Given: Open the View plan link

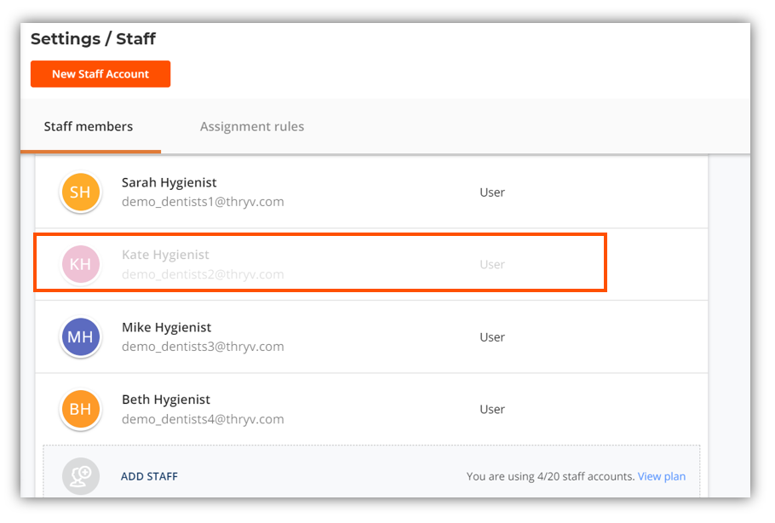Looking at the screenshot, I should pos(662,477).
